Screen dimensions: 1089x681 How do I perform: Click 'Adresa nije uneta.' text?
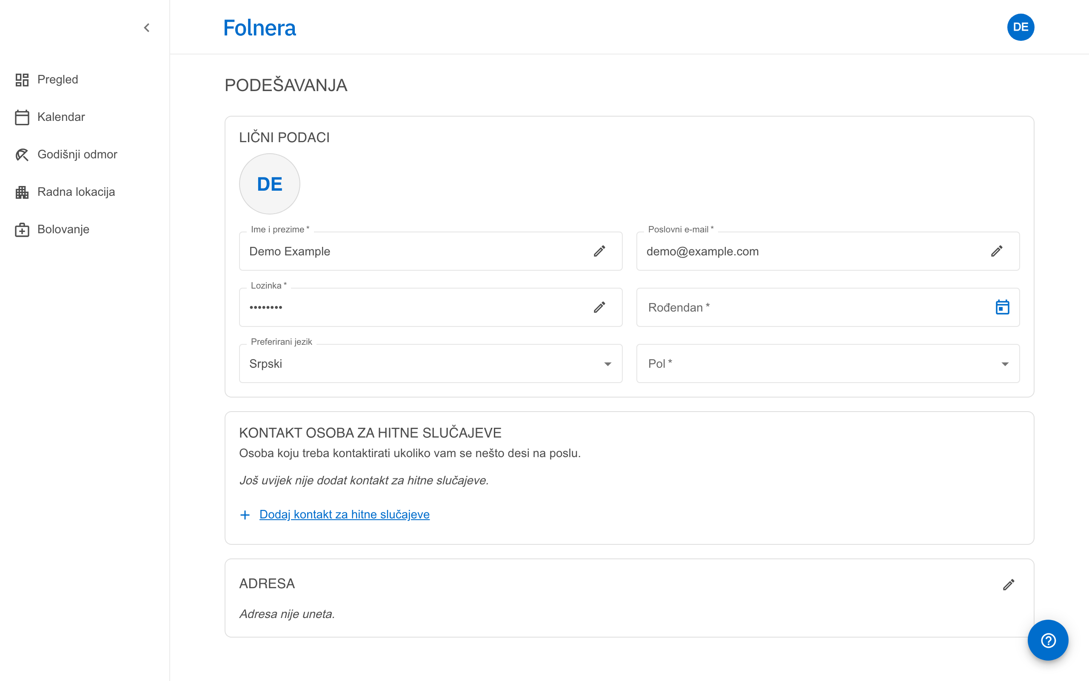pyautogui.click(x=287, y=614)
